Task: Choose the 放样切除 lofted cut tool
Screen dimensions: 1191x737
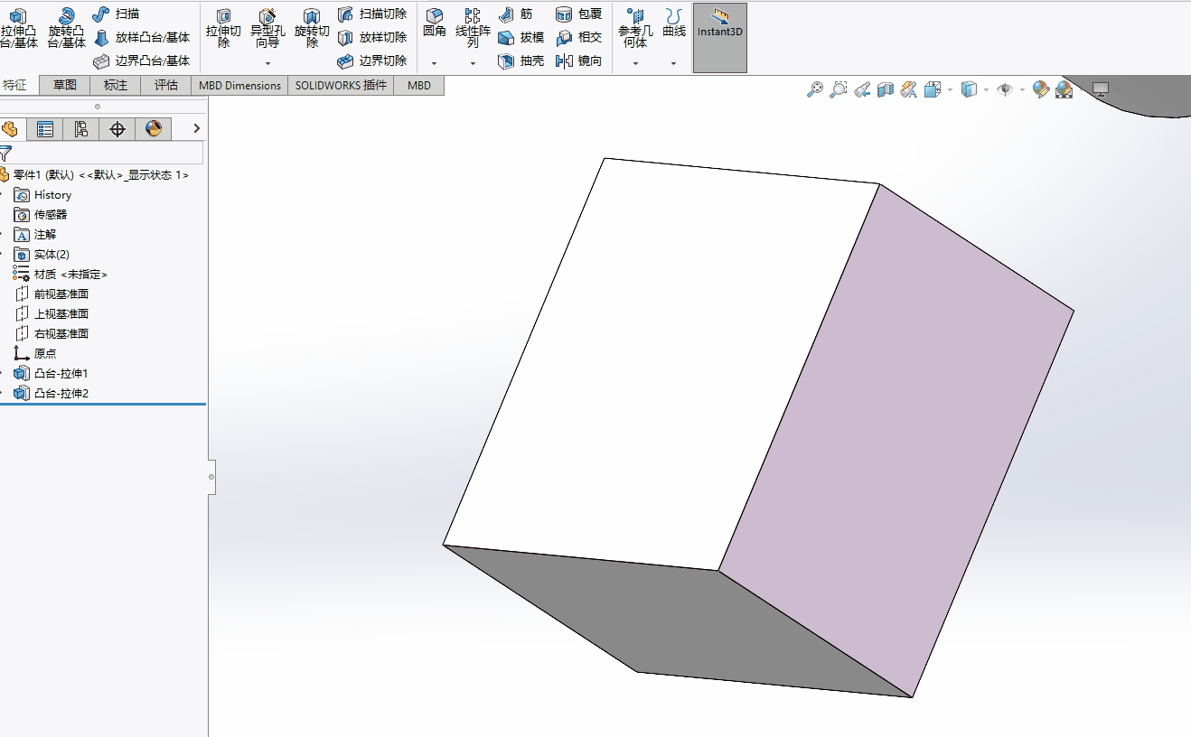Action: pos(371,37)
